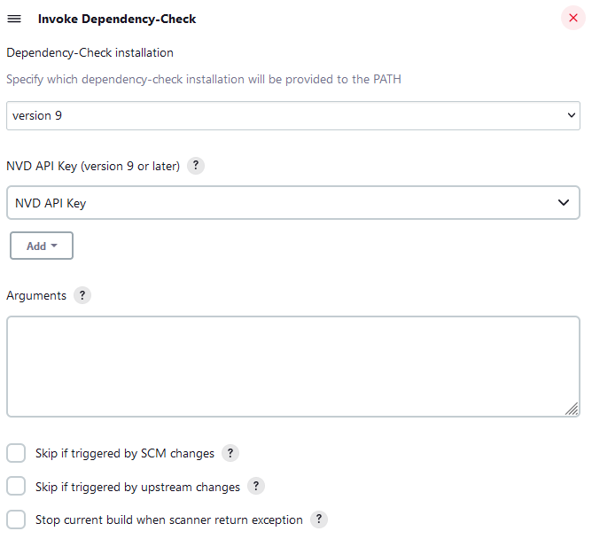Image resolution: width=592 pixels, height=539 pixels.
Task: Check Stop current build when scanner return exception
Action: pos(16,519)
